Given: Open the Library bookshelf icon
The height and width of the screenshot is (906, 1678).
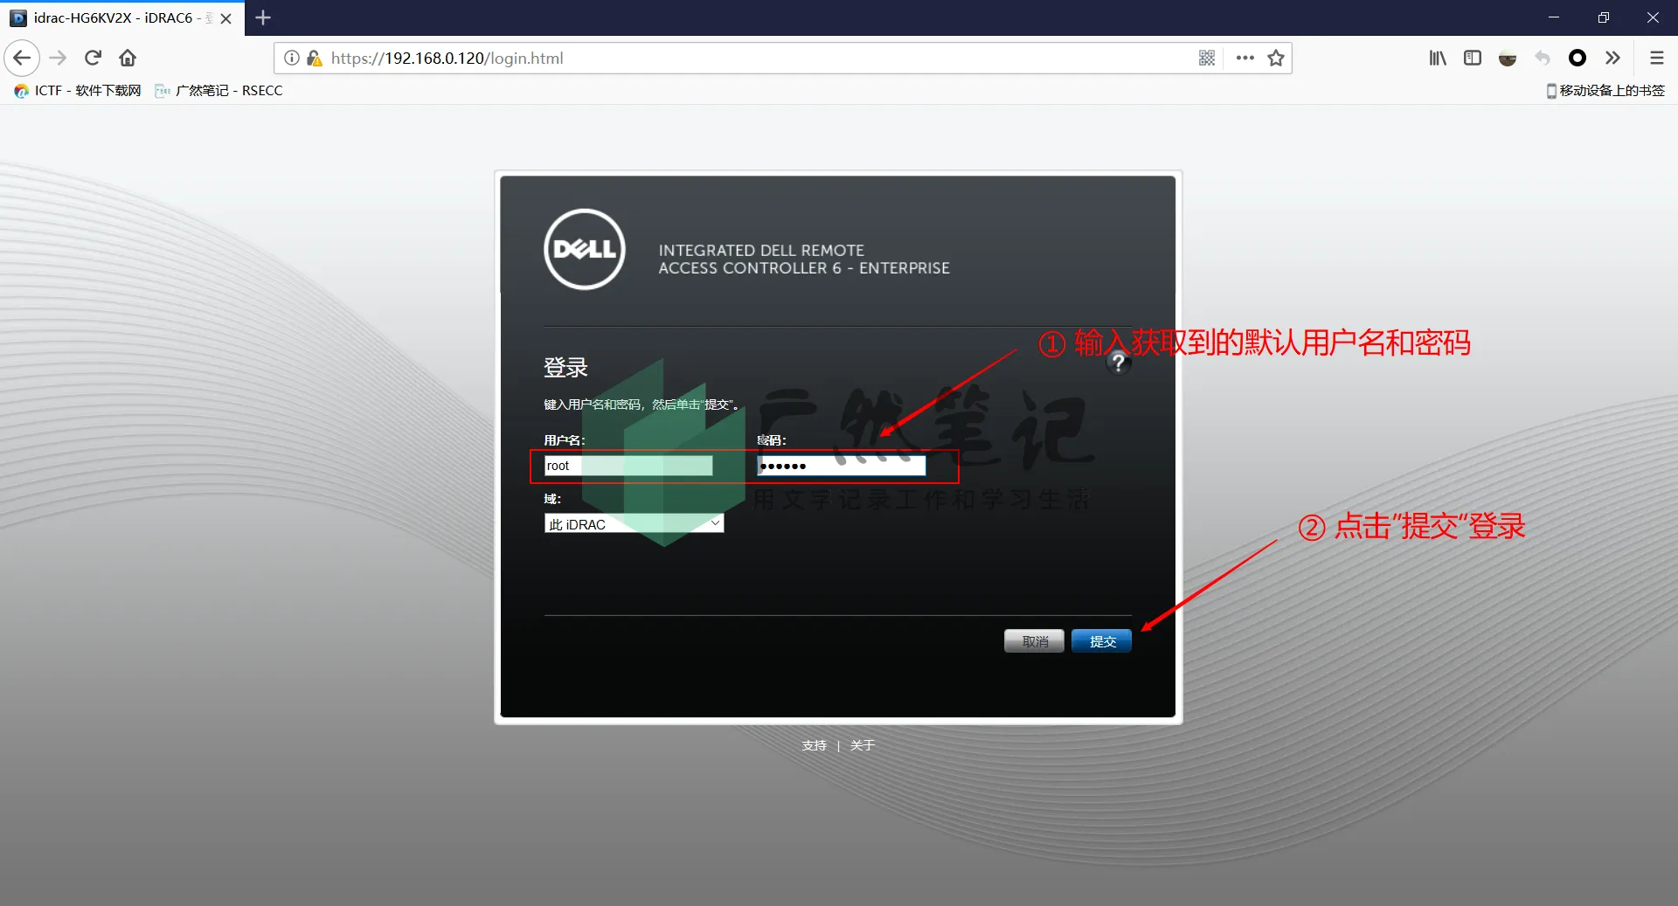Looking at the screenshot, I should [1438, 59].
